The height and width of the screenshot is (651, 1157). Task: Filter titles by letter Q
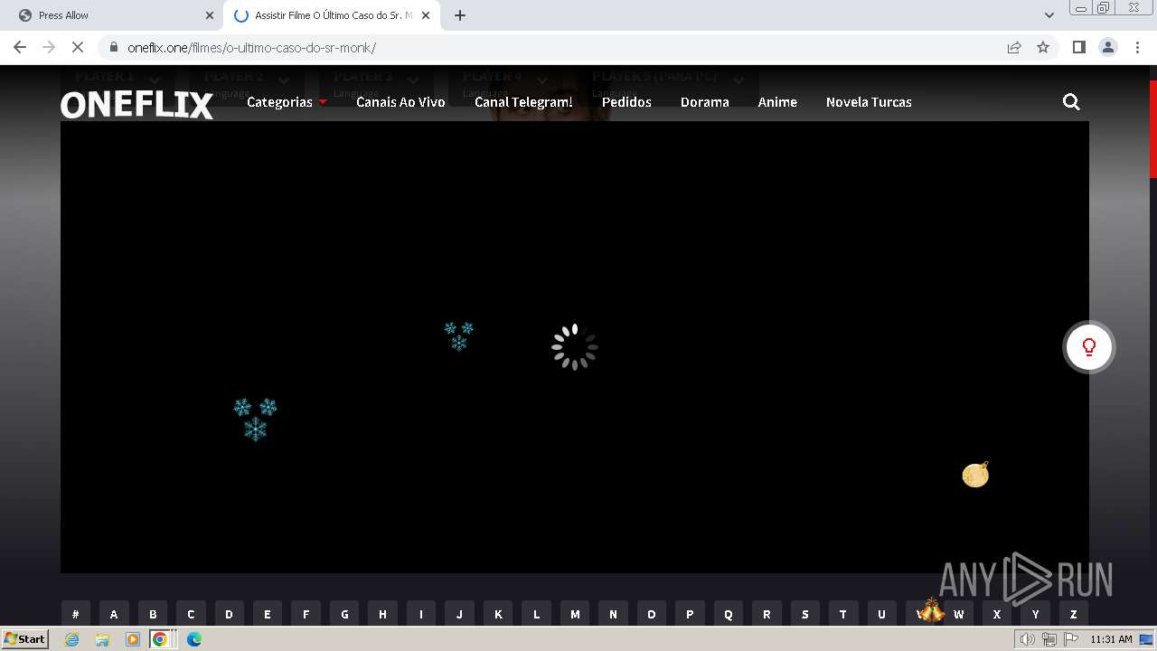click(x=729, y=614)
